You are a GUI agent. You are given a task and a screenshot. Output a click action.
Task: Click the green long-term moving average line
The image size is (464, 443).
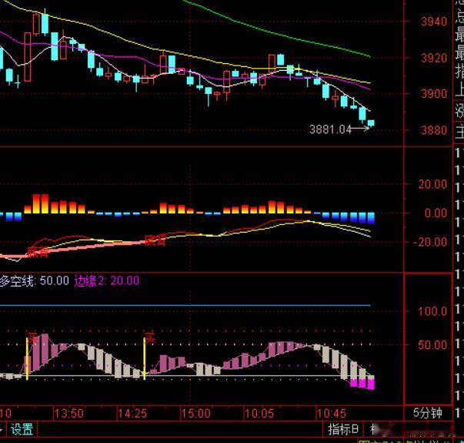pos(278,35)
